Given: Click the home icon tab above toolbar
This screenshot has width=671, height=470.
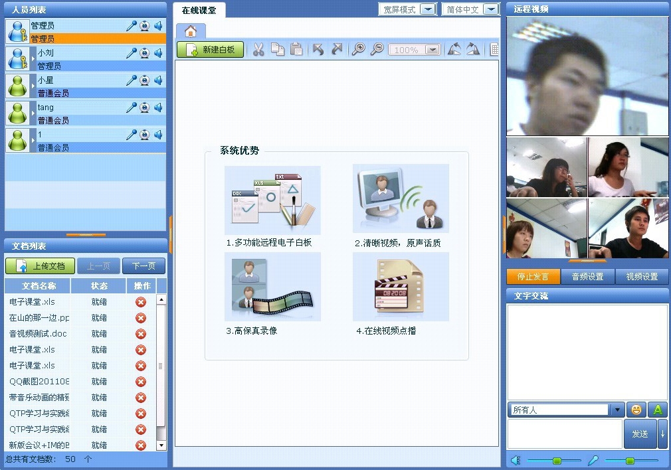Looking at the screenshot, I should [191, 31].
